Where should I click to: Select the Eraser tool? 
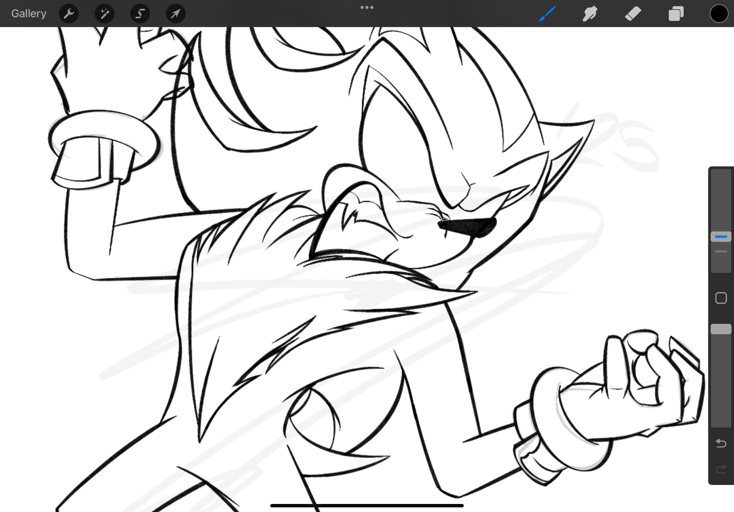click(633, 14)
